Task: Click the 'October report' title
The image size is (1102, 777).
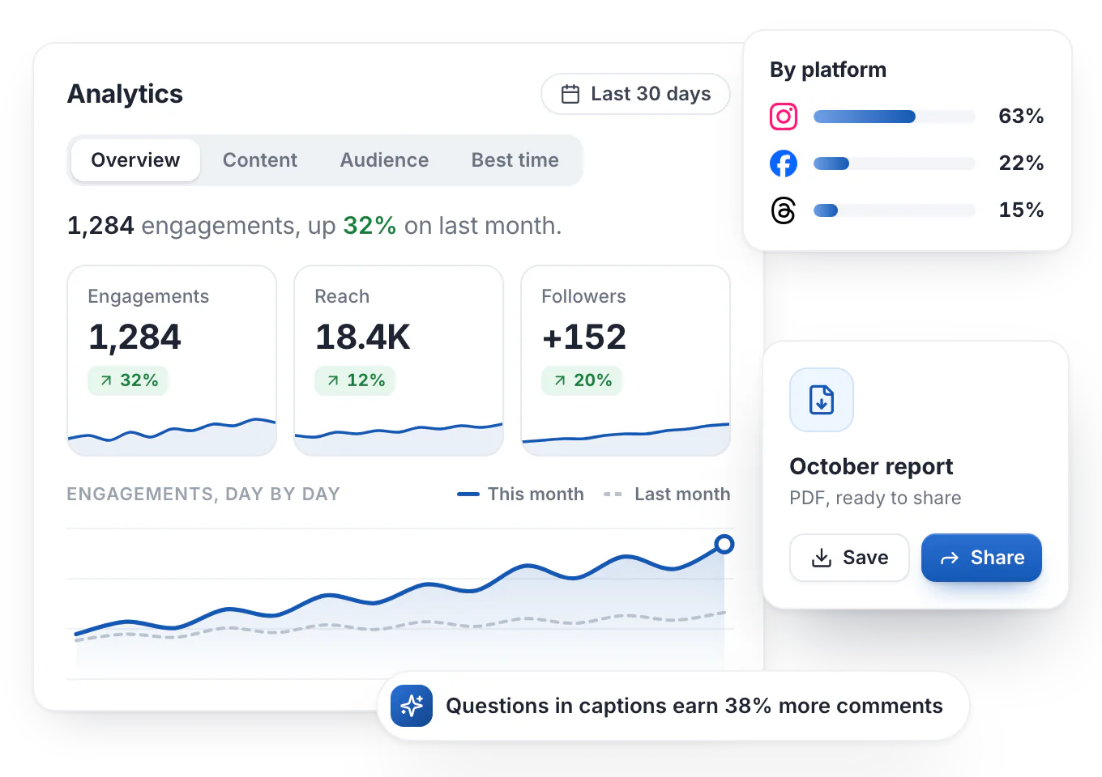Action: (x=871, y=467)
